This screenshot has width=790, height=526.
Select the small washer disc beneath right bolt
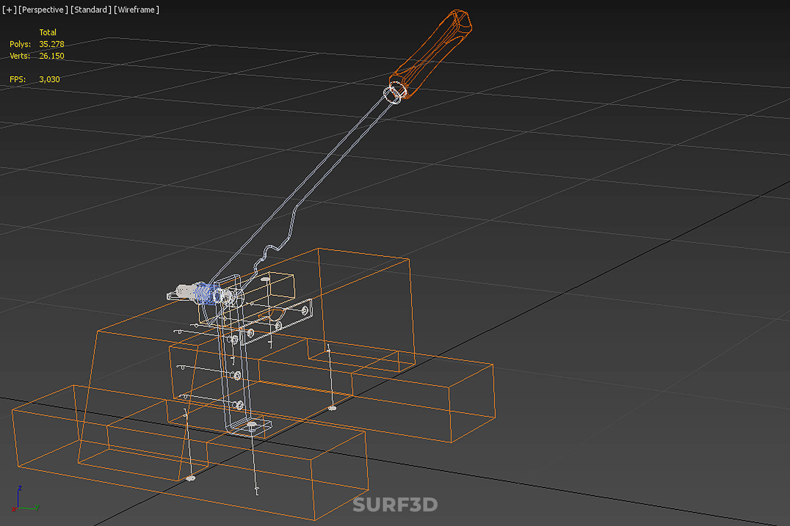coord(332,408)
